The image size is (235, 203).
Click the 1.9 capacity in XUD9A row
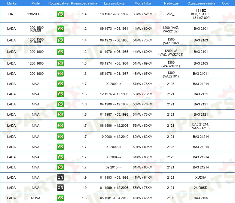pyautogui.click(x=84, y=177)
